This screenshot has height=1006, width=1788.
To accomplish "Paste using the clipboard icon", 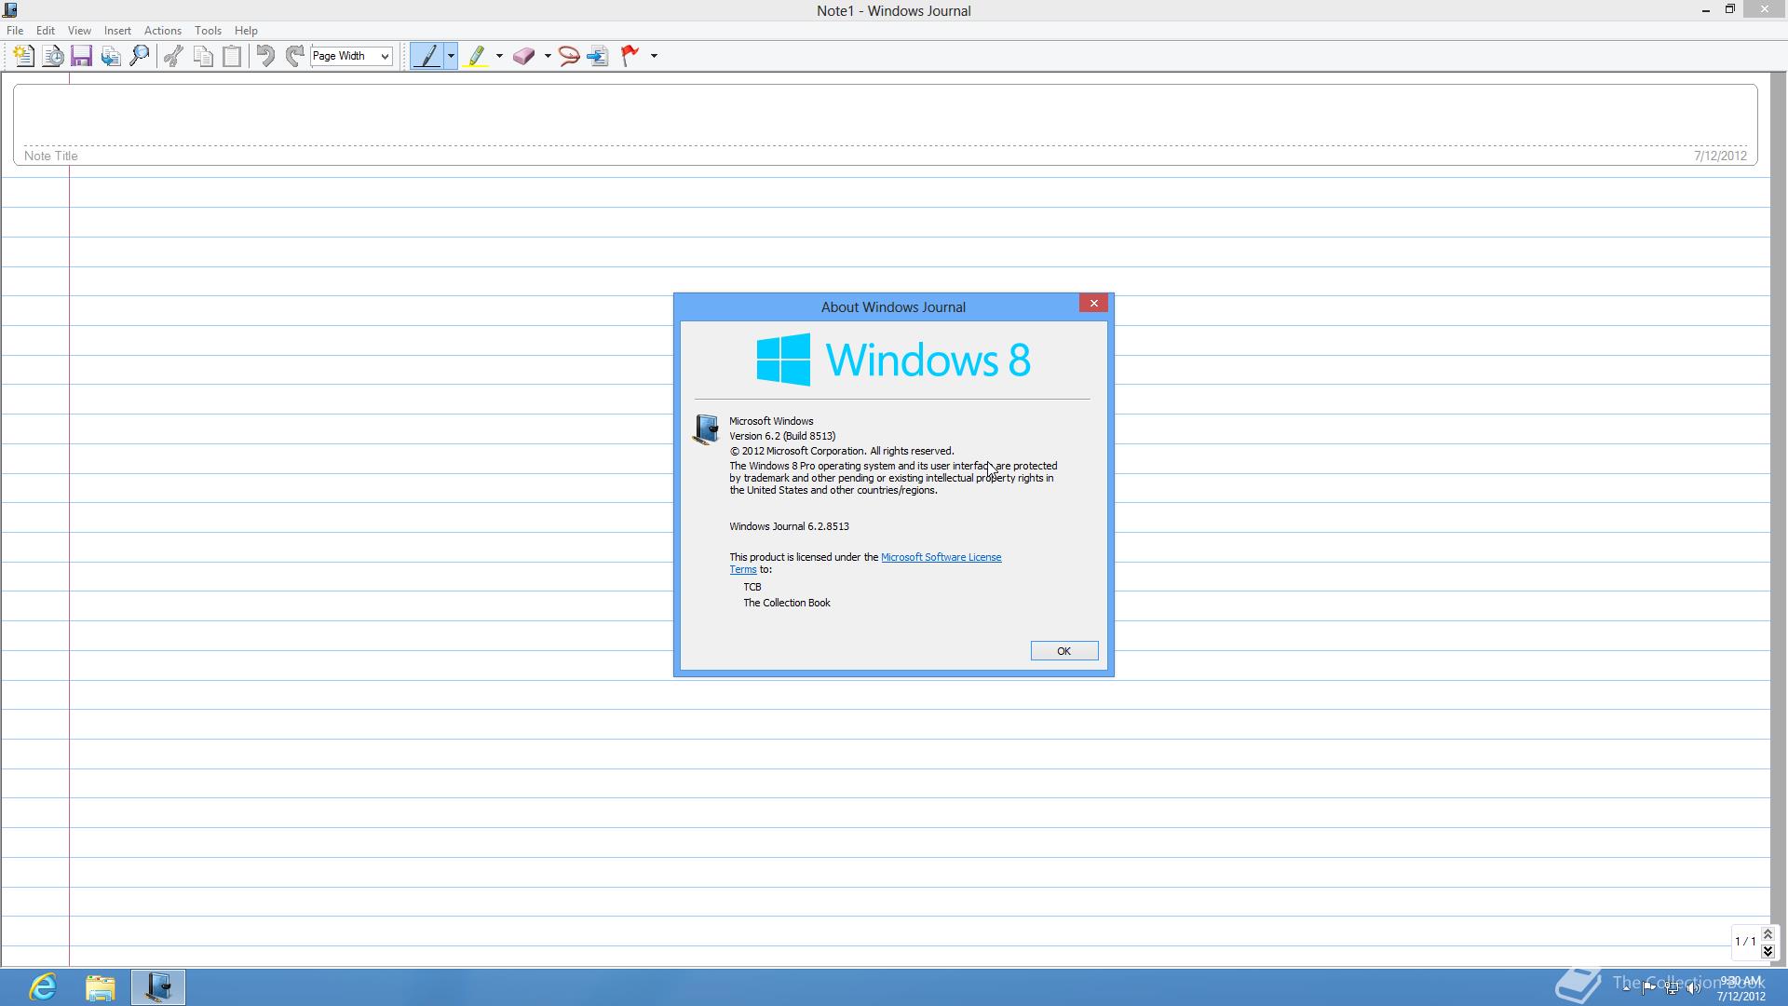I will tap(232, 56).
